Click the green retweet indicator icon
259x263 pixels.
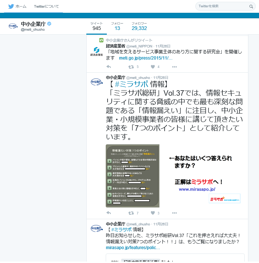pos(101,40)
